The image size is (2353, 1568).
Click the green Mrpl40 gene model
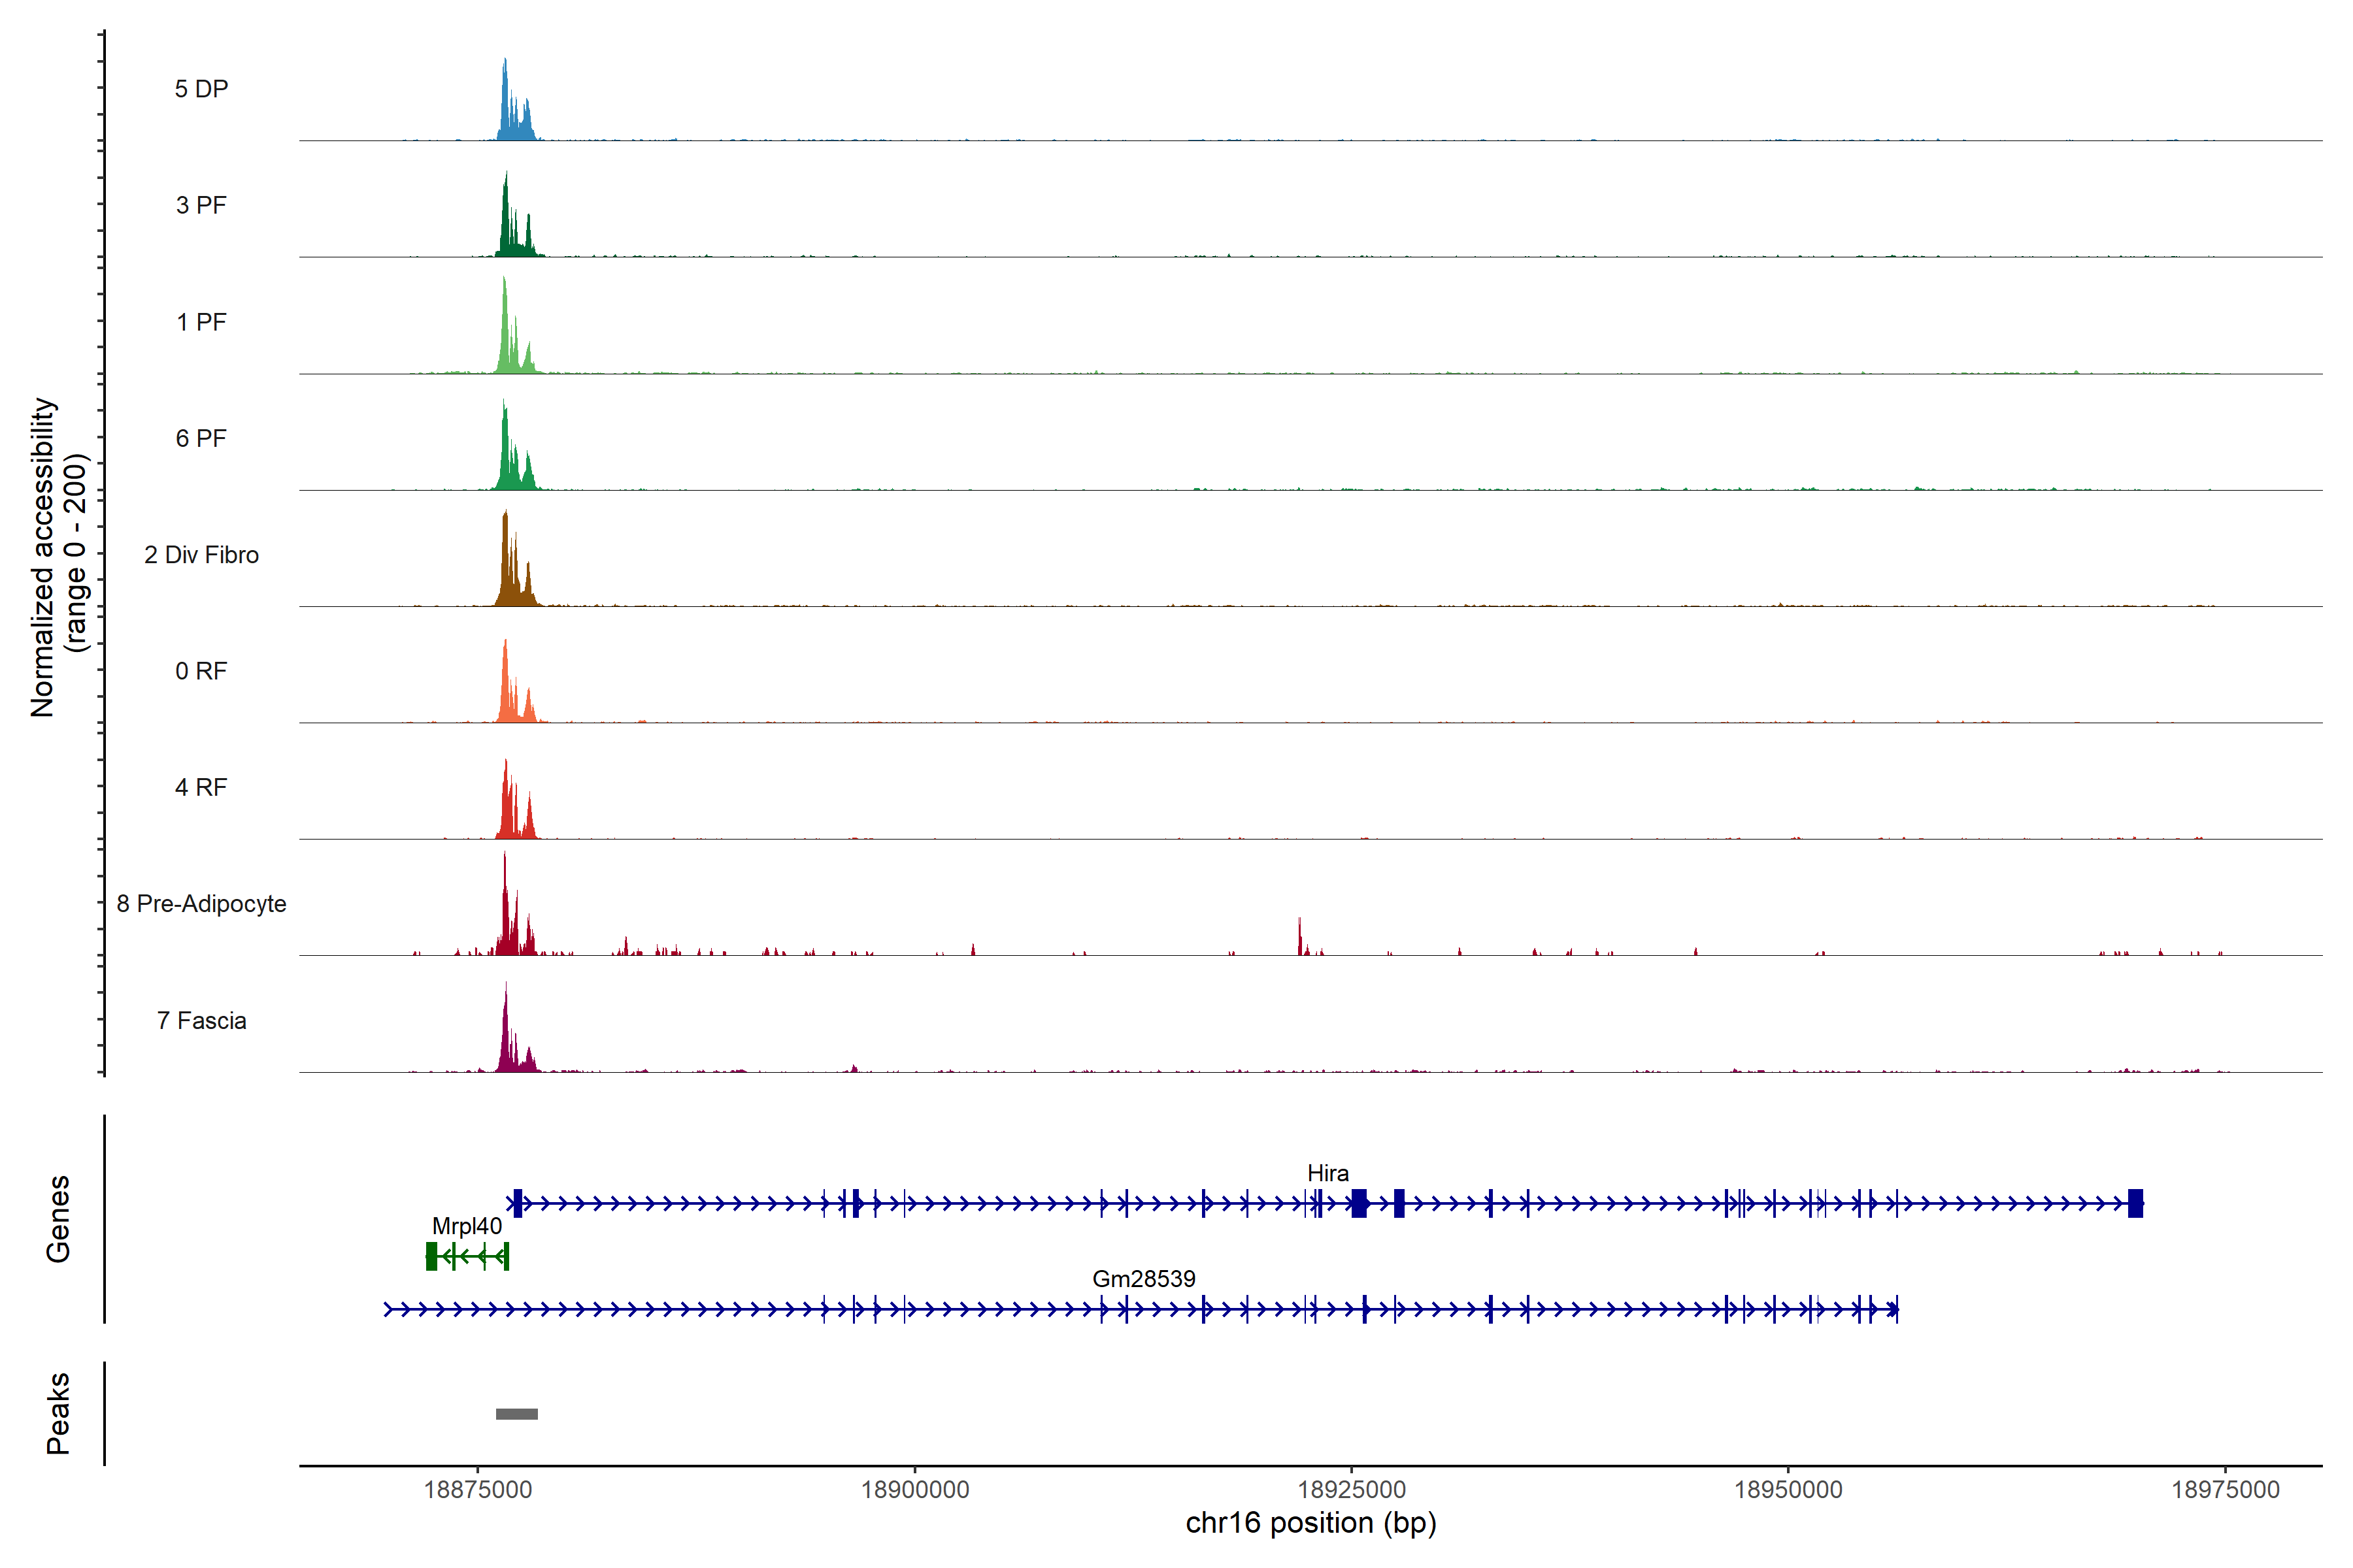[x=467, y=1256]
